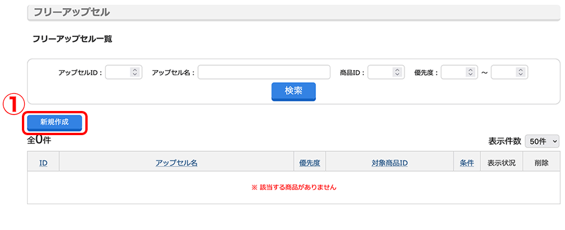
Task: Click the アップセルID number field
Action: click(123, 72)
